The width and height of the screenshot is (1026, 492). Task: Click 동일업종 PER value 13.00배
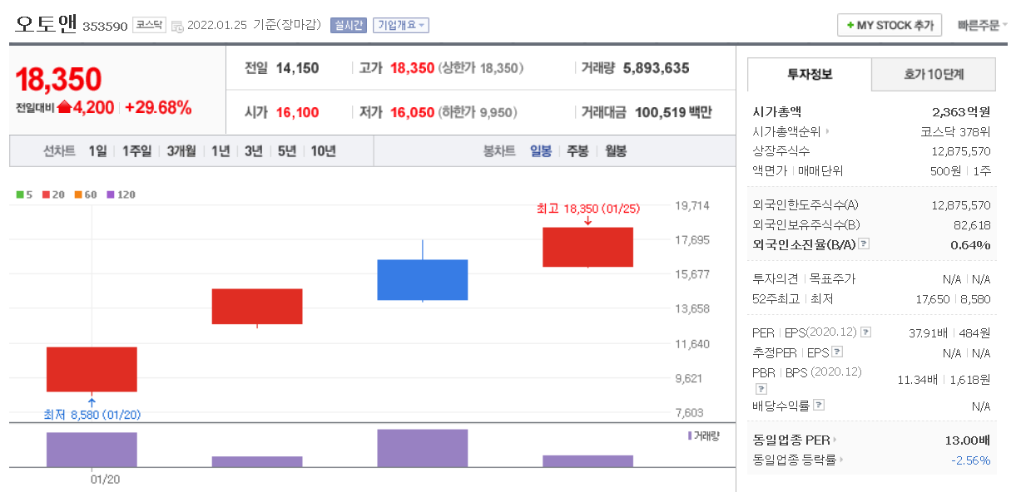[968, 440]
